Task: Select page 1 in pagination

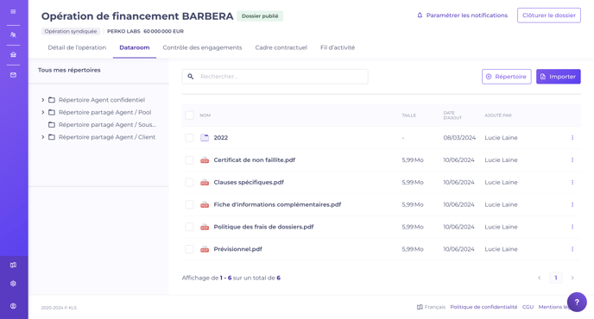Action: 556,278
